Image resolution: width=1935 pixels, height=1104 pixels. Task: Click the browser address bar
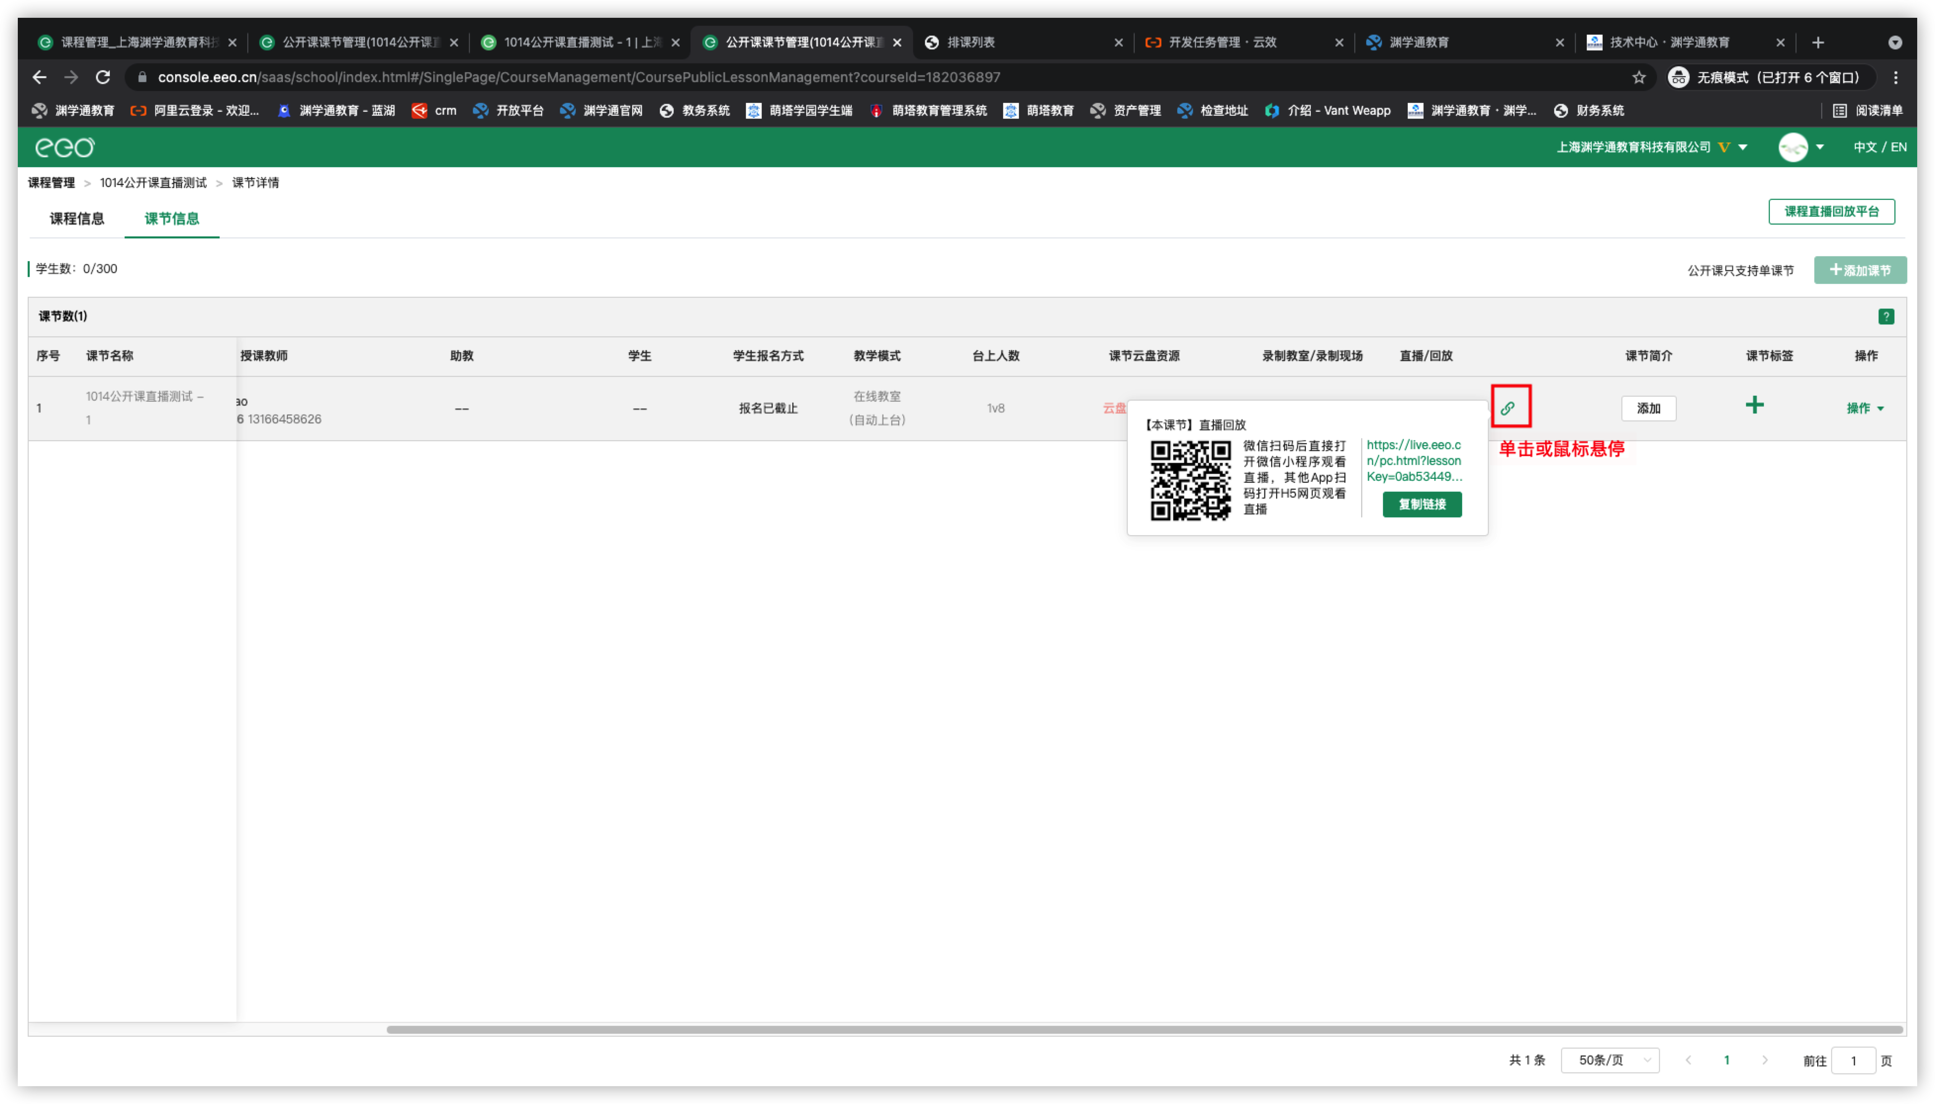[x=879, y=77]
